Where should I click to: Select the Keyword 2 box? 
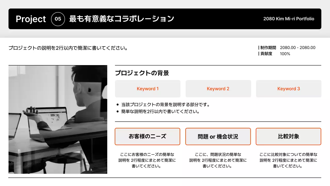coord(218,89)
